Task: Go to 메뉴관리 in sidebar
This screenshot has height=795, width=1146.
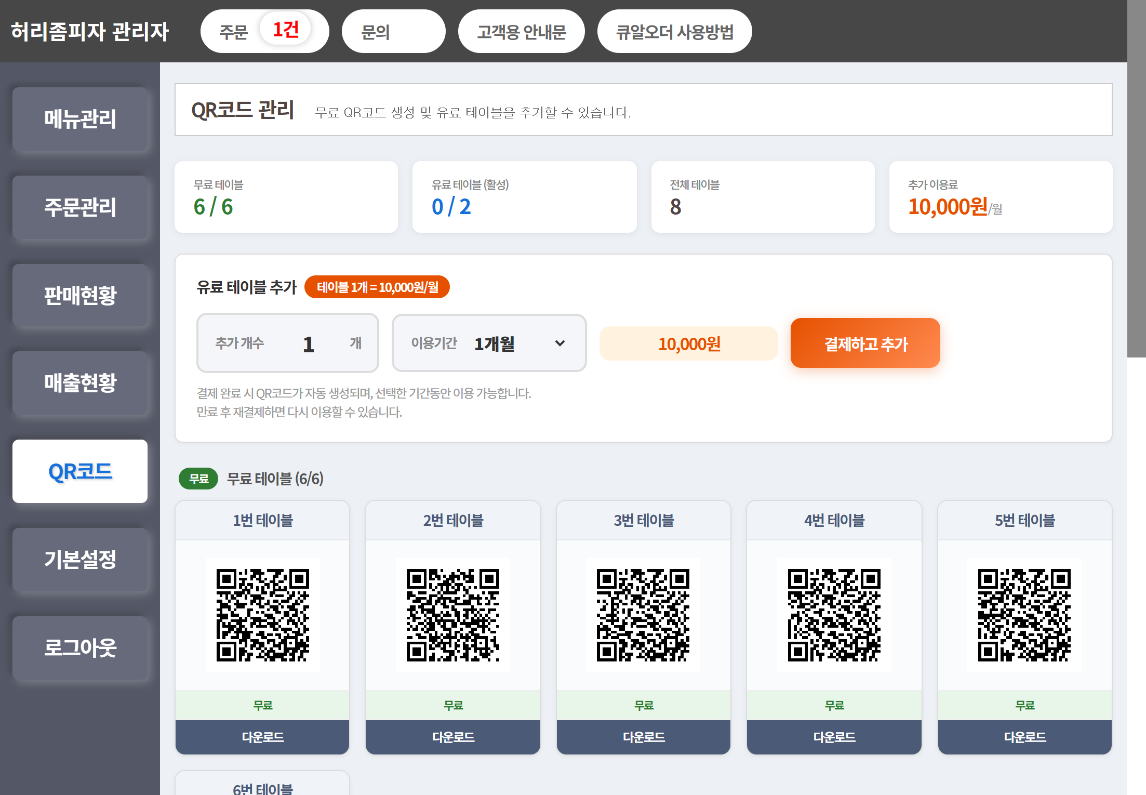Action: click(x=80, y=119)
